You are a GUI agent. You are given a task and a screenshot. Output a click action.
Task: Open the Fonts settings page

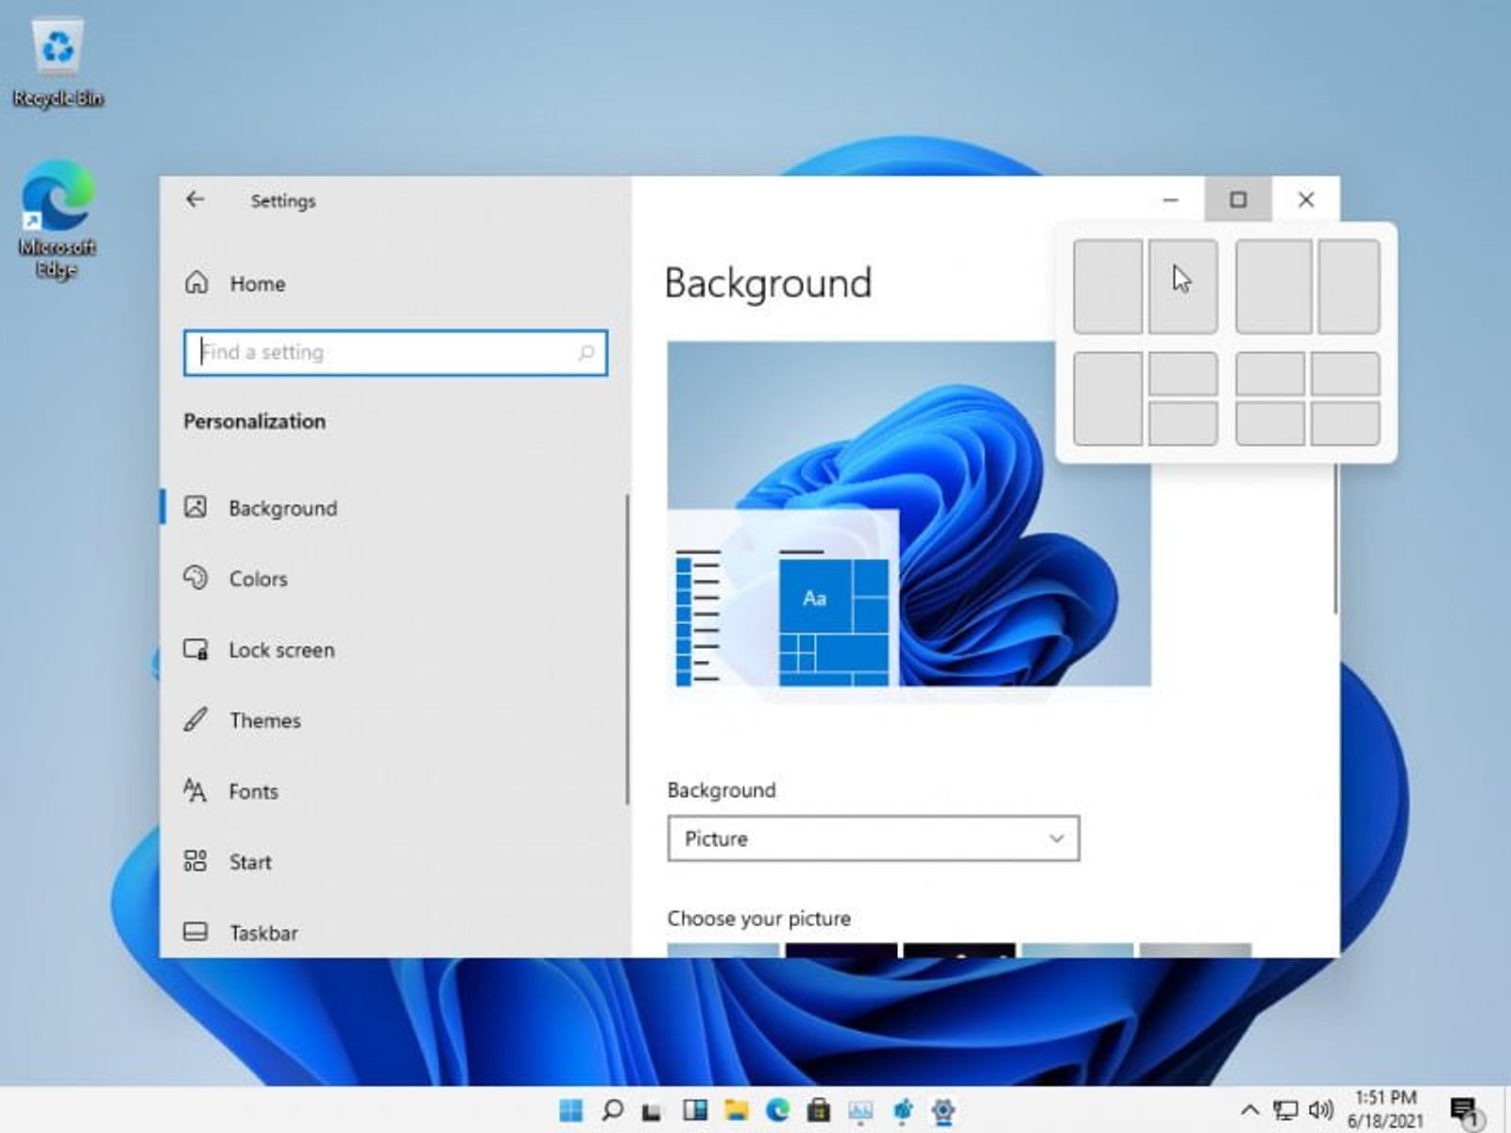pos(252,791)
